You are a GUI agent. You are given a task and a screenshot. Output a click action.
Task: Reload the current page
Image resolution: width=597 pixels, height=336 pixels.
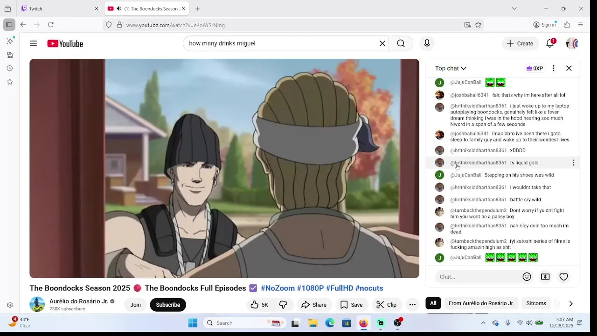(51, 25)
